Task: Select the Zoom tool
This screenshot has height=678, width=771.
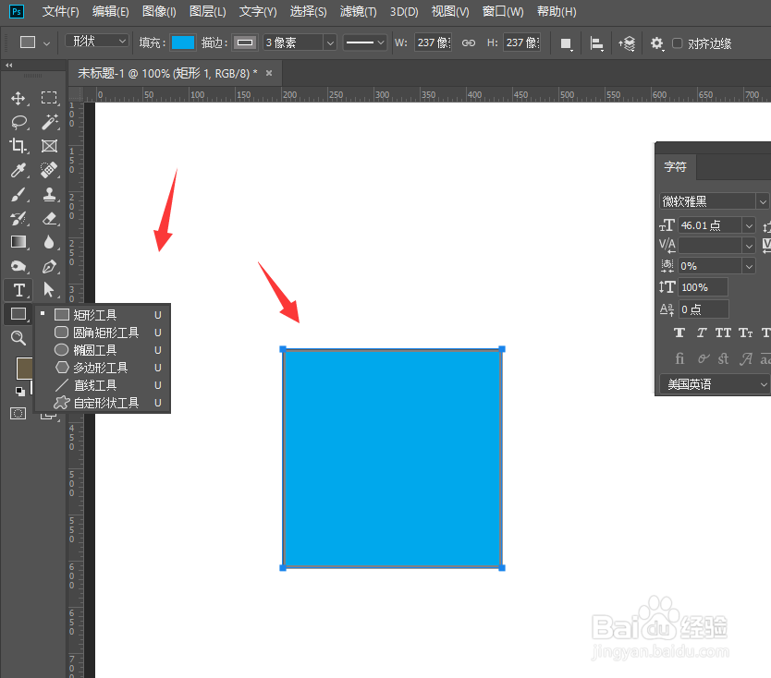Action: pos(18,338)
